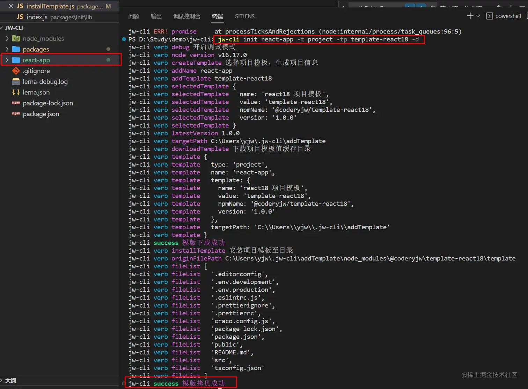Open the installTemplate.js JS file icon
Image resolution: width=528 pixels, height=389 pixels.
[x=20, y=6]
